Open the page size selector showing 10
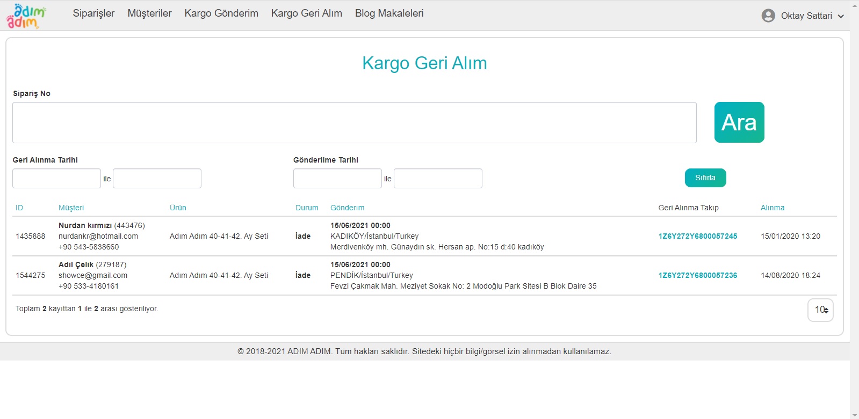The image size is (859, 419). coord(820,310)
